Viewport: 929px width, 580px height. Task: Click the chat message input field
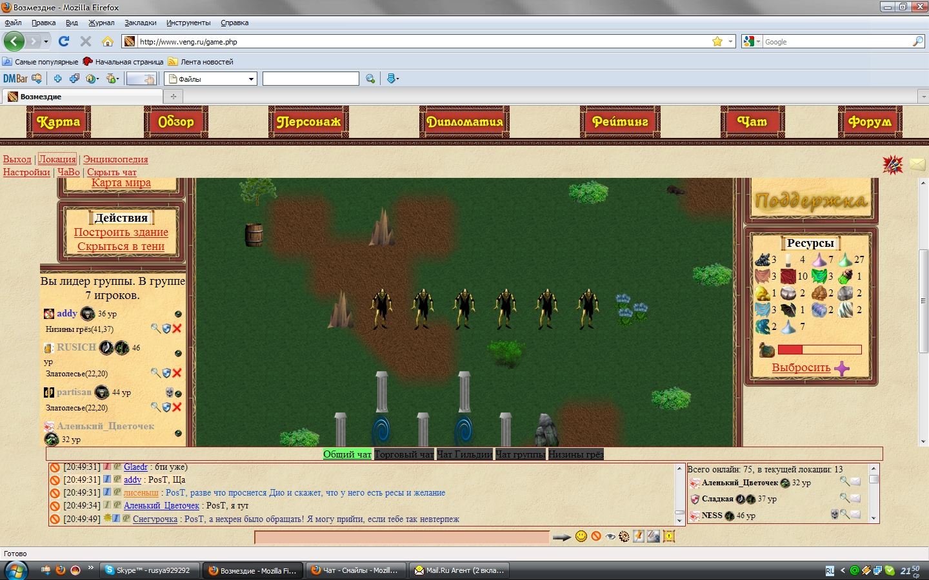tap(402, 537)
